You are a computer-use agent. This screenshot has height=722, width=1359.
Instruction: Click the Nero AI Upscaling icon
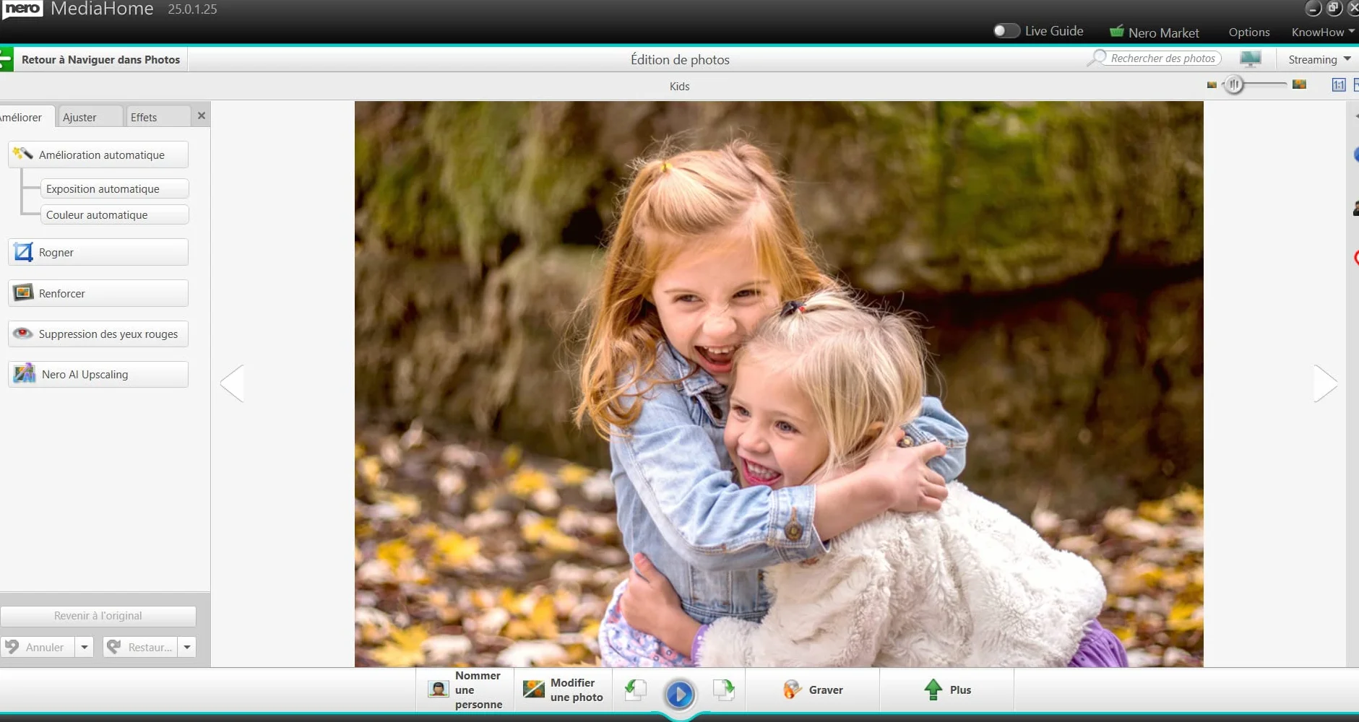[x=25, y=373]
